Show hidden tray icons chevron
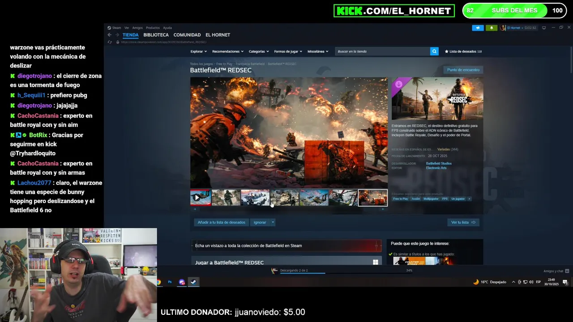 click(x=513, y=282)
